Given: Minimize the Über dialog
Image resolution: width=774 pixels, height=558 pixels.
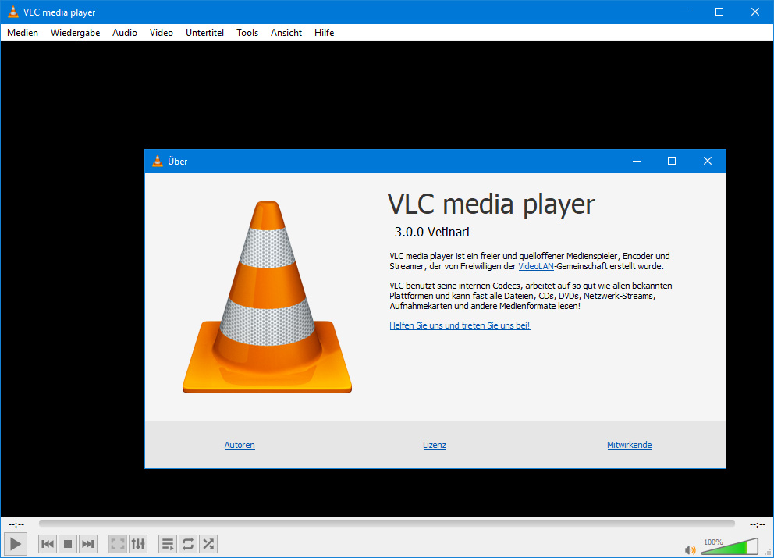Looking at the screenshot, I should click(637, 161).
